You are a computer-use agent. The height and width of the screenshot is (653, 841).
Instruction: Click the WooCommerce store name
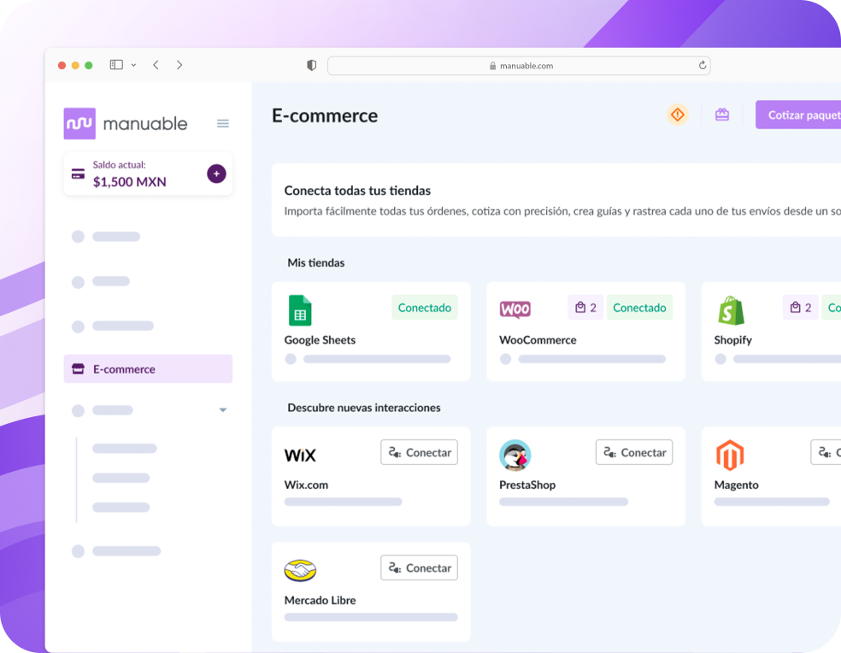tap(538, 340)
